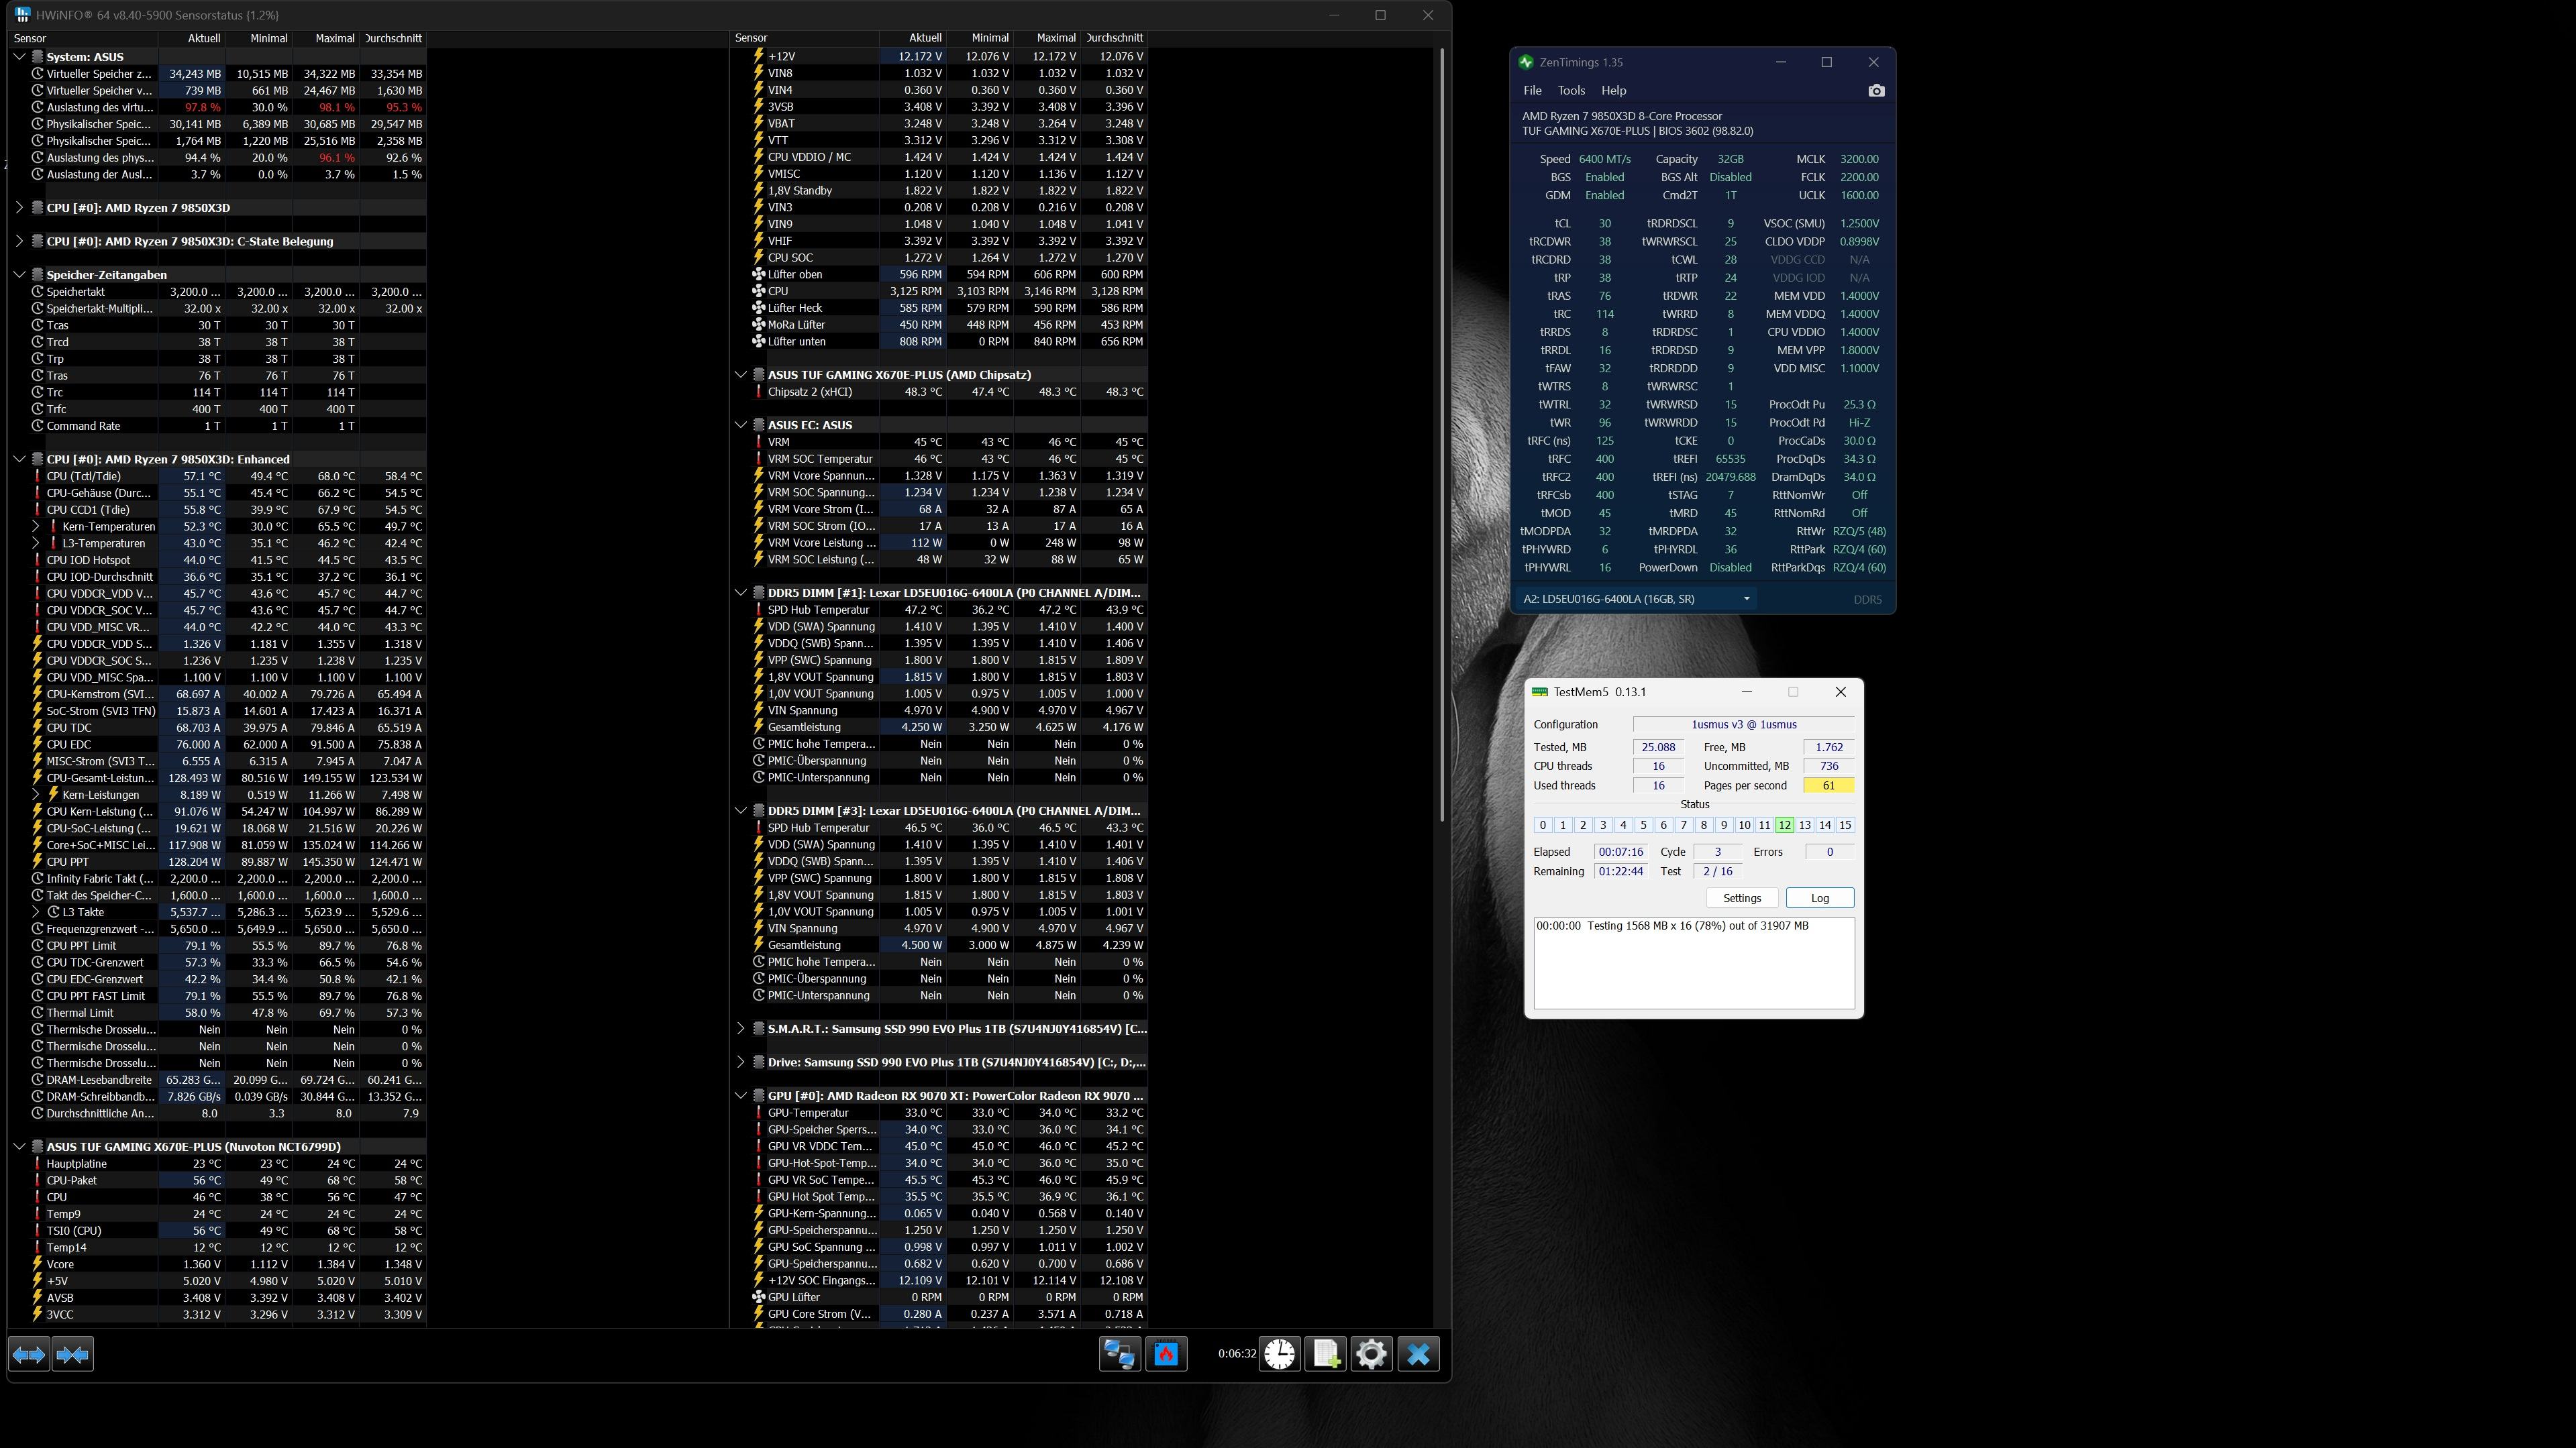Open ZenTimings File menu
2576x1448 pixels.
coord(1532,91)
